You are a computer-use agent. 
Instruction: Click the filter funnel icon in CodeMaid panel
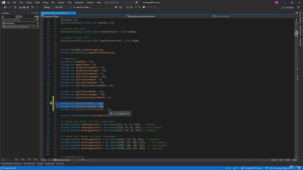point(37,20)
